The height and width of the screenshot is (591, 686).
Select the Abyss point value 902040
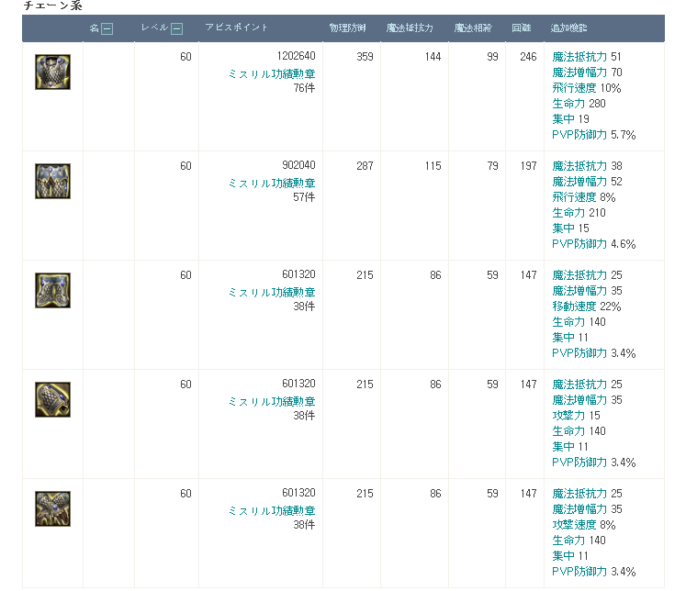[x=298, y=165]
